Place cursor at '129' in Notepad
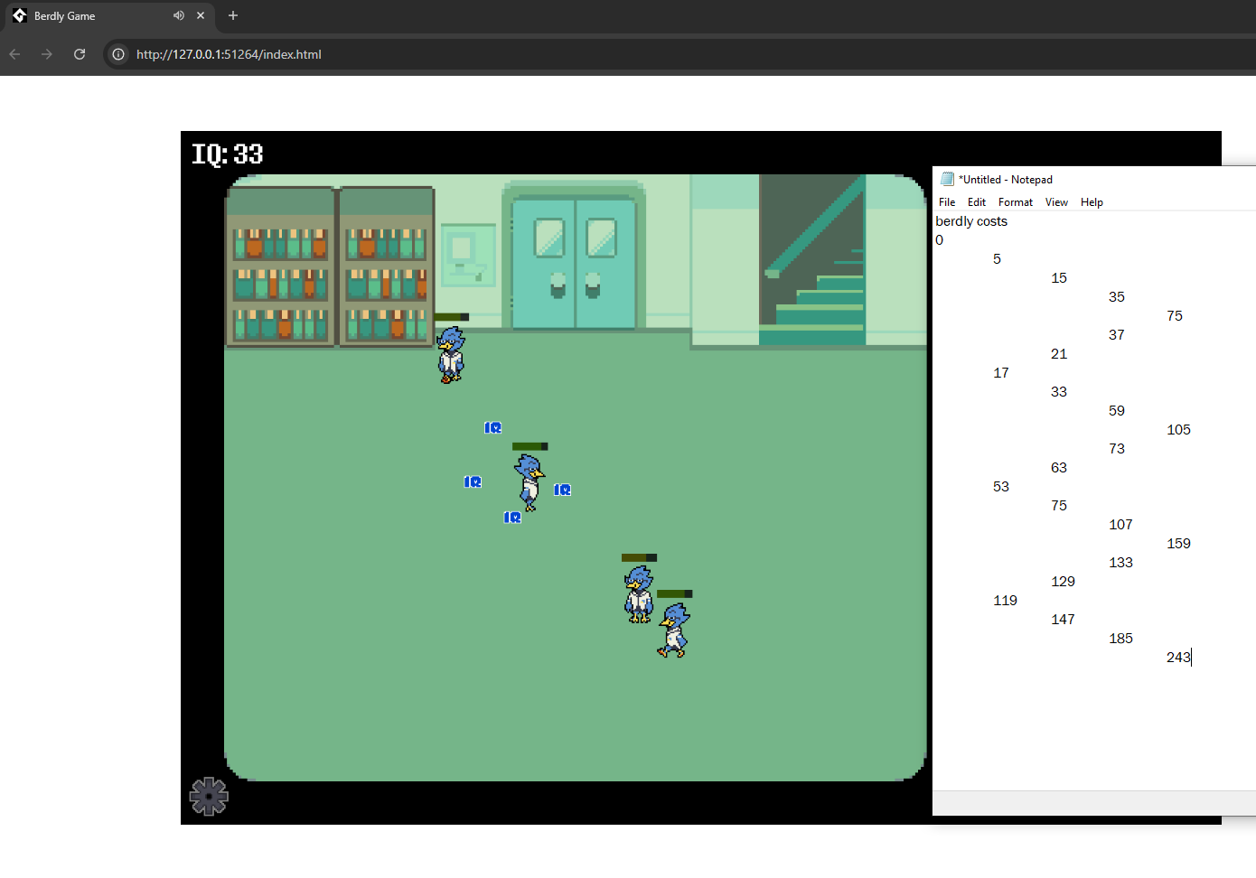Screen dimensions: 1256x878 (x=1064, y=582)
